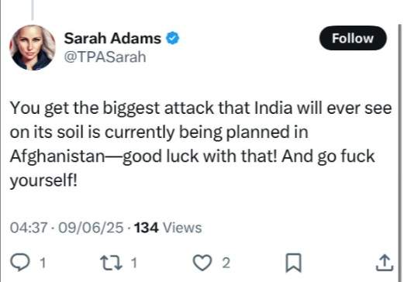Click the word Afghanistan in the tweet
The width and height of the screenshot is (404, 282).
pos(57,156)
